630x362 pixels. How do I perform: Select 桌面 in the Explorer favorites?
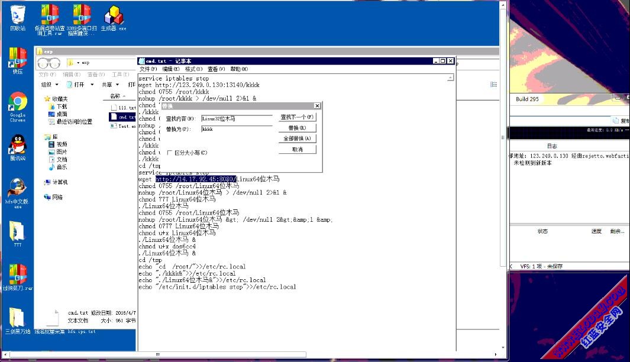62,114
